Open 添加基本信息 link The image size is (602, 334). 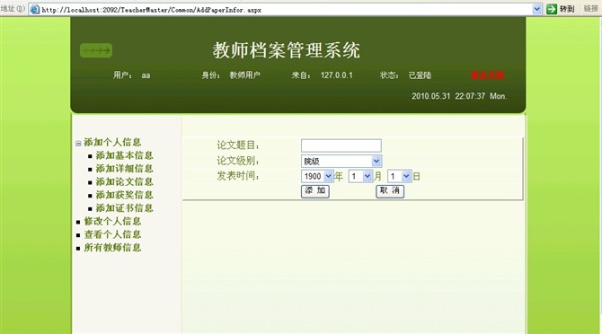124,155
